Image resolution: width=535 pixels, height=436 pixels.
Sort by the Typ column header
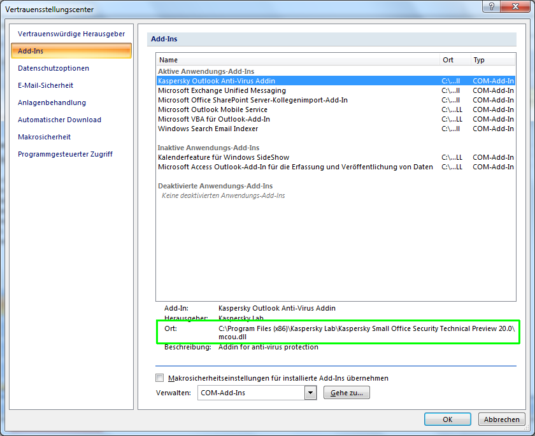493,60
